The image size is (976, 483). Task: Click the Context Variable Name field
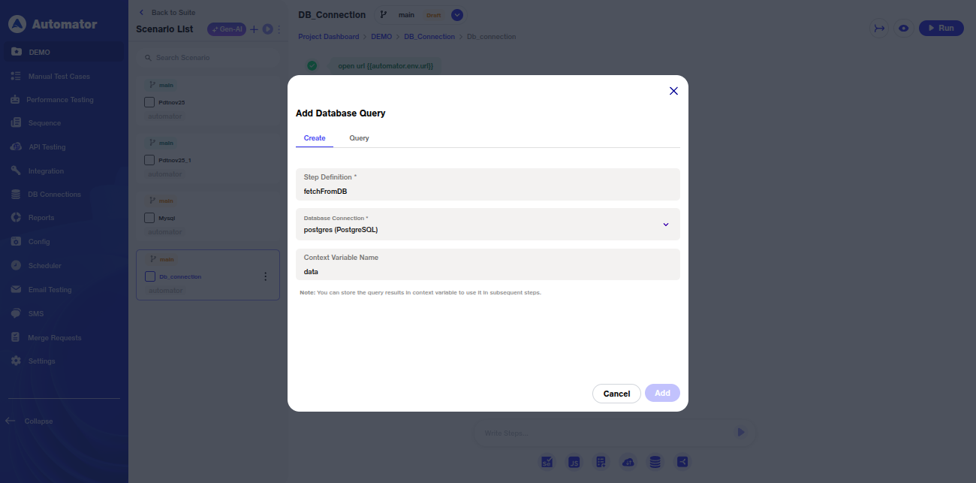pos(487,271)
